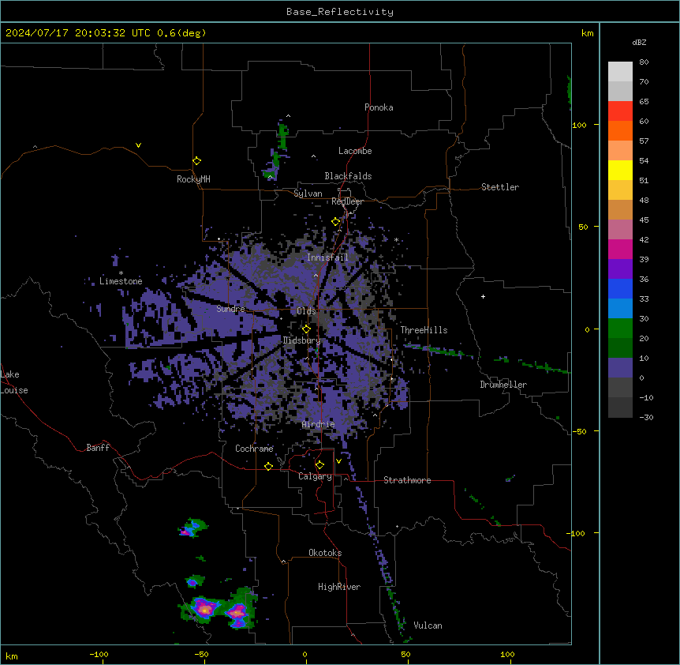This screenshot has height=665, width=680.
Task: Select the white 80 dBZ swatch
Action: pyautogui.click(x=620, y=72)
